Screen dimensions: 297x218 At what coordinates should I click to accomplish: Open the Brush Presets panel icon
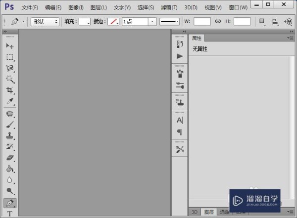(x=180, y=74)
